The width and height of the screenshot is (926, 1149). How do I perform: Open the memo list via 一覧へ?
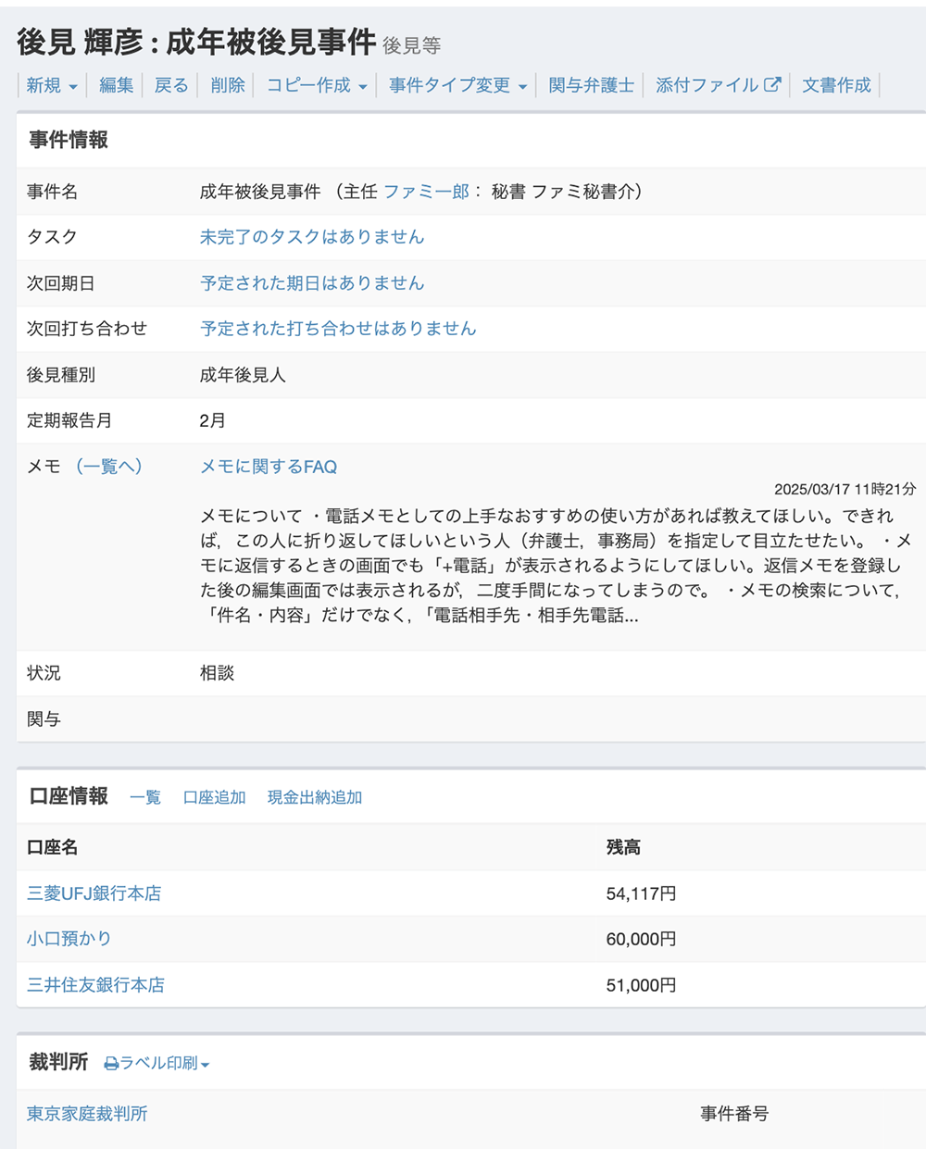click(109, 467)
